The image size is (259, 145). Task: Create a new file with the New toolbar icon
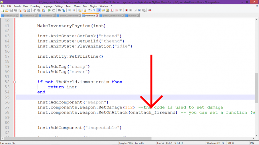click(x=2, y=10)
